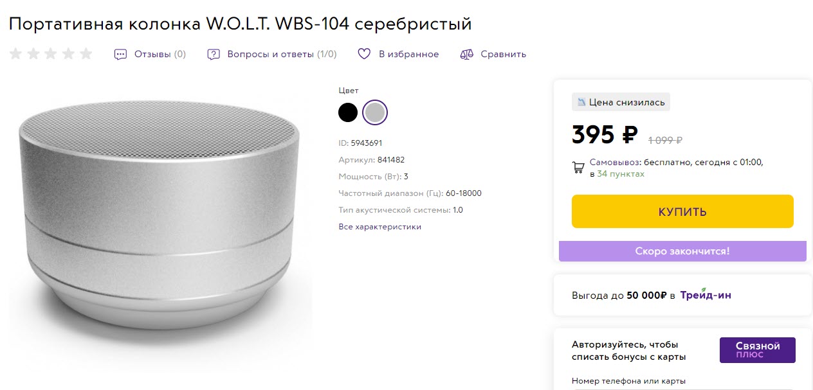This screenshot has height=390, width=813.
Task: Rate five stars for the speaker
Action: [x=86, y=54]
